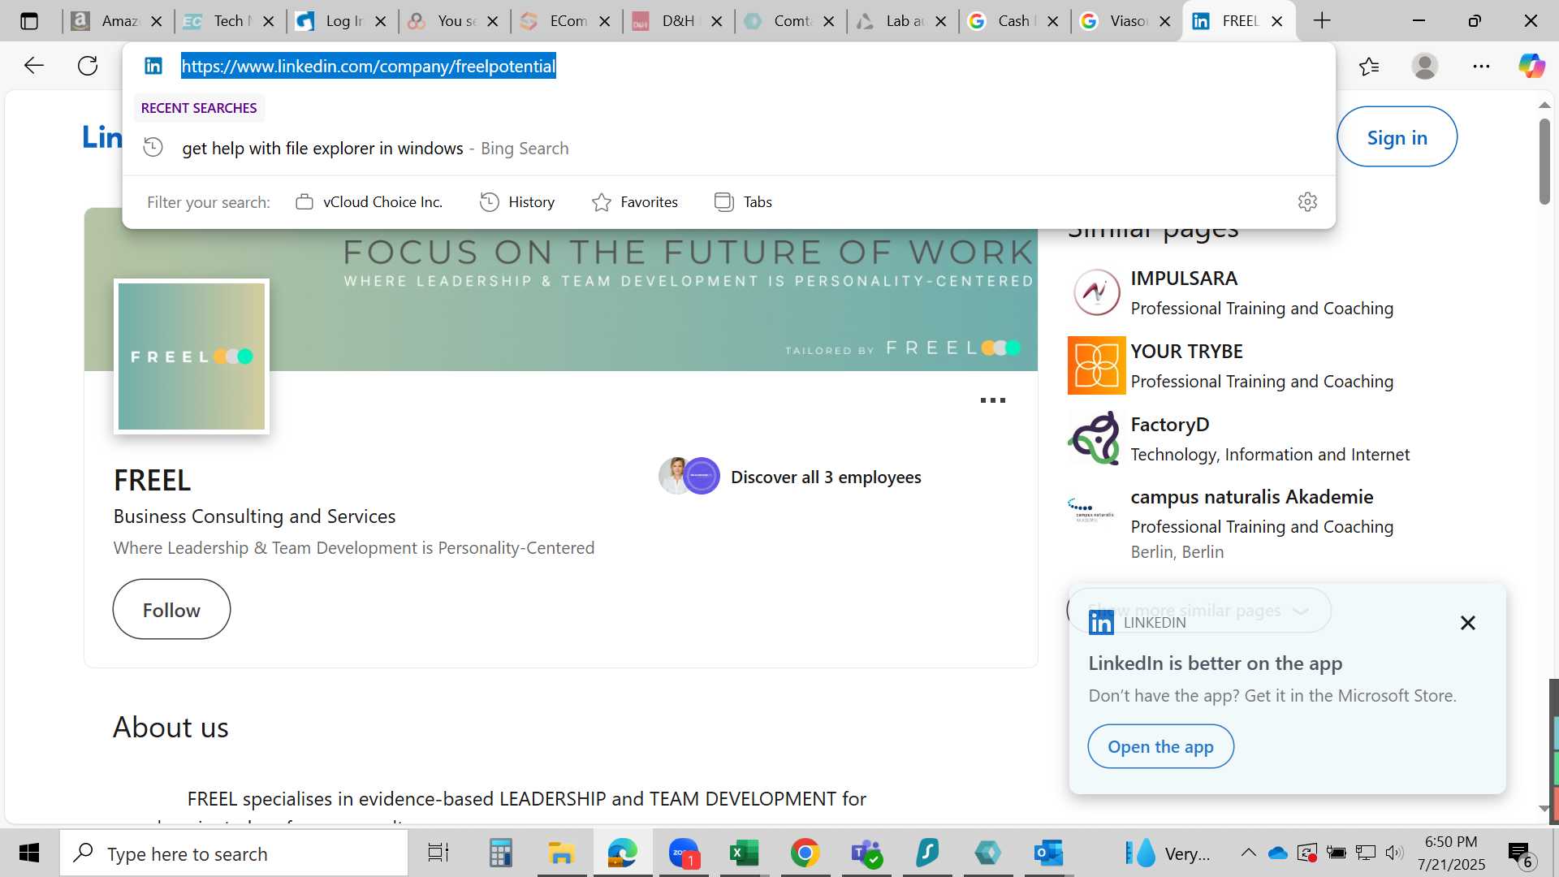This screenshot has height=877, width=1559.
Task: Click the Sign in button
Action: pos(1397,137)
